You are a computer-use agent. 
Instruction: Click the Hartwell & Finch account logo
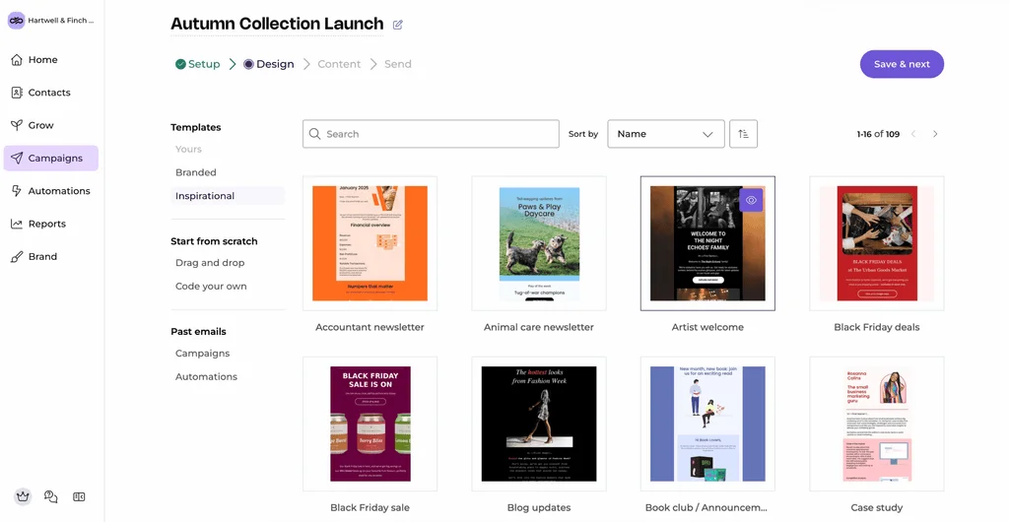click(16, 21)
